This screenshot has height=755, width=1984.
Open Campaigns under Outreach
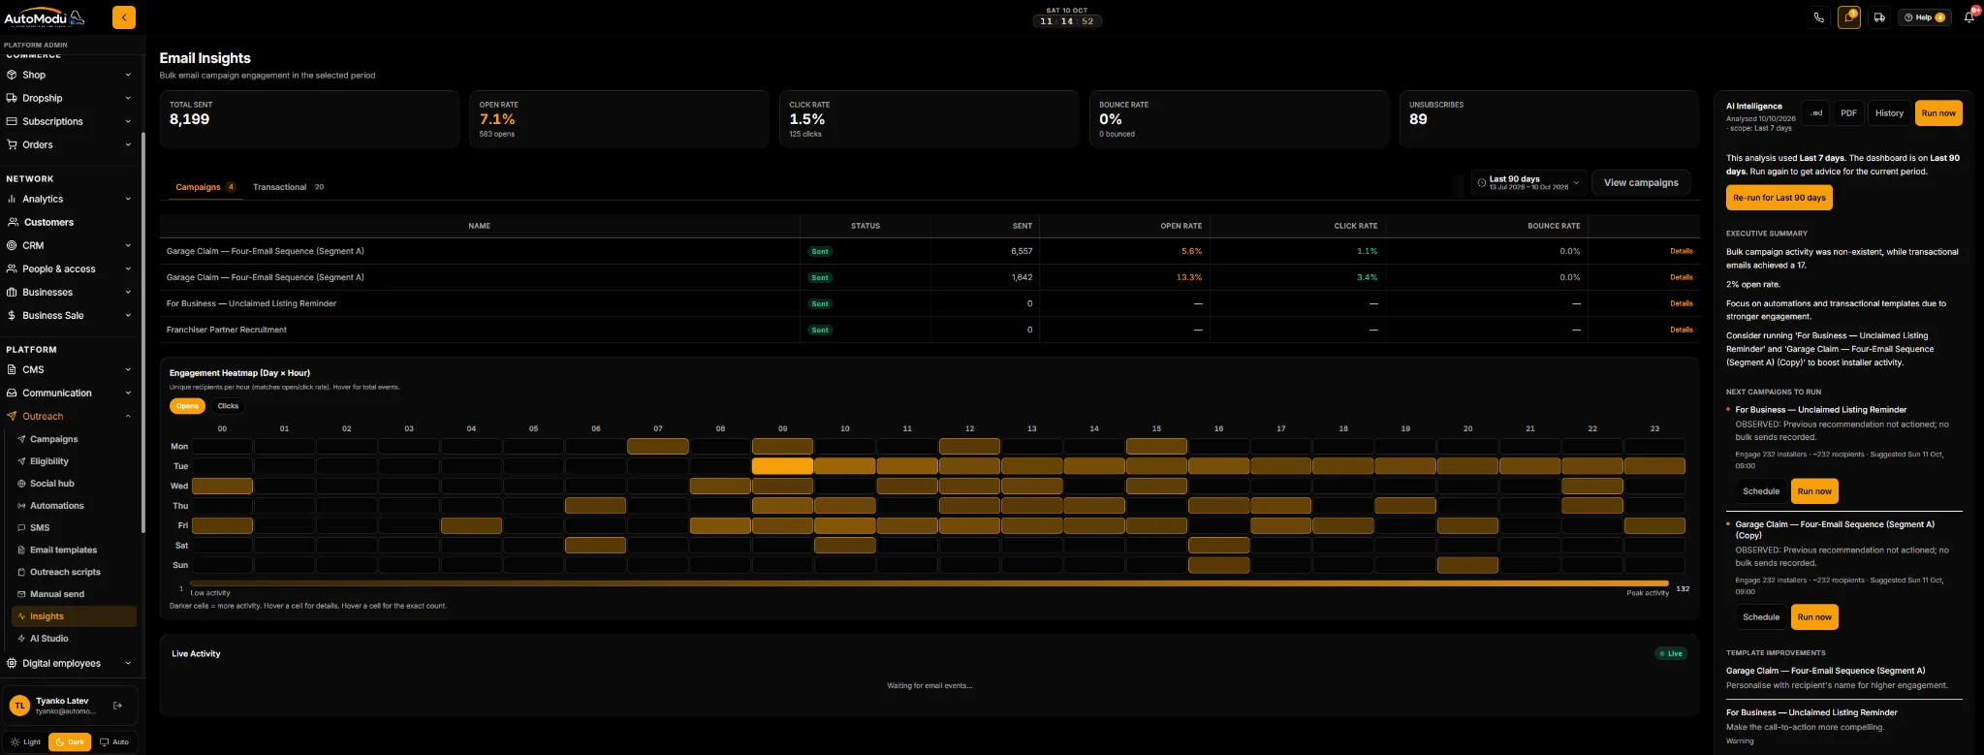click(x=54, y=439)
